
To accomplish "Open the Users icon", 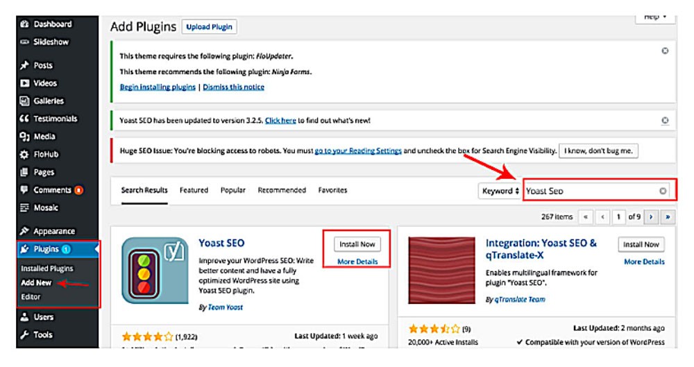I will click(x=25, y=317).
